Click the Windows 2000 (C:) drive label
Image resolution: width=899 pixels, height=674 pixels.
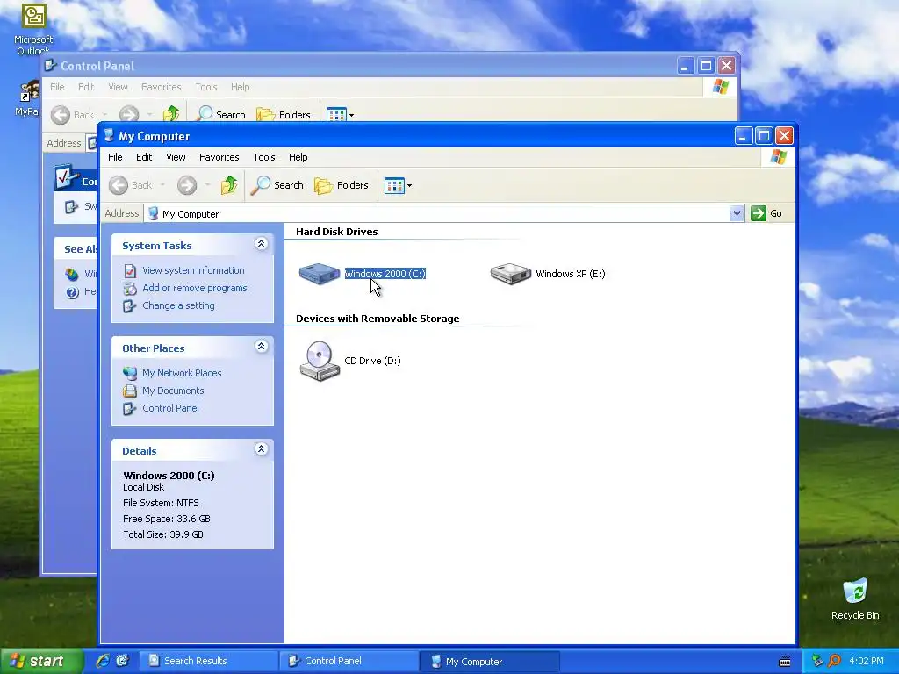(385, 274)
